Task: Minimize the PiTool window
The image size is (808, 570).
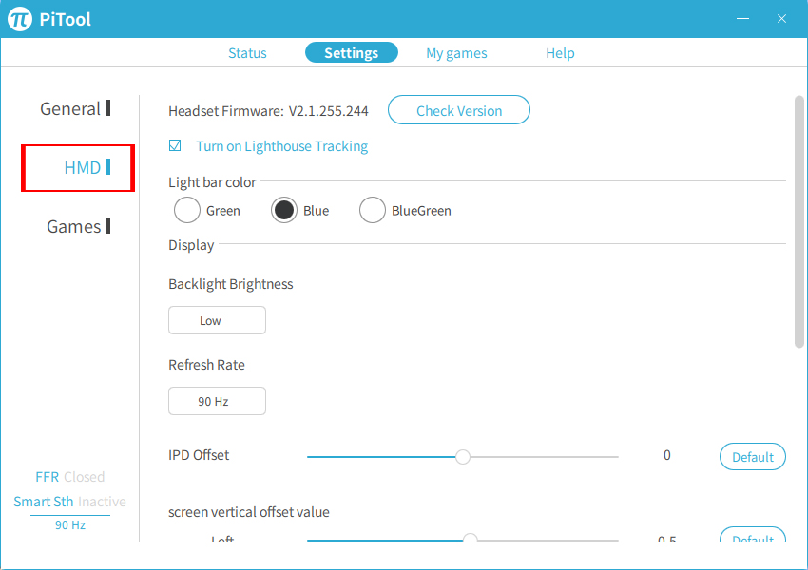Action: pos(742,19)
